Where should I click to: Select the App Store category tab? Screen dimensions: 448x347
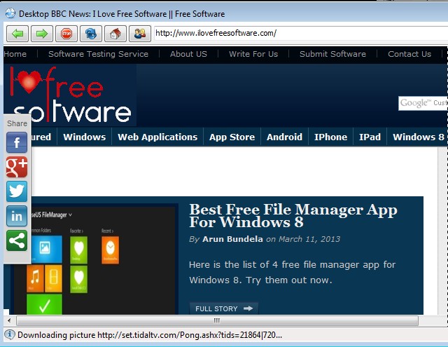(x=232, y=137)
